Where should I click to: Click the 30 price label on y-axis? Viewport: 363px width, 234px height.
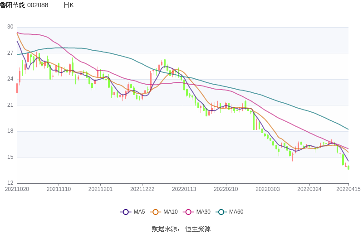click(10, 27)
